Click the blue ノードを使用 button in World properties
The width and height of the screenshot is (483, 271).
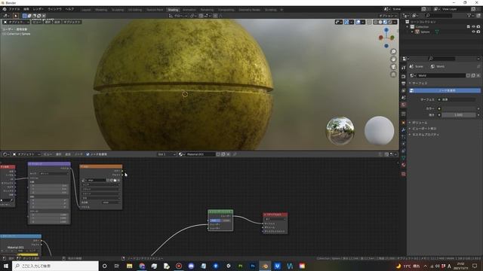(x=445, y=90)
